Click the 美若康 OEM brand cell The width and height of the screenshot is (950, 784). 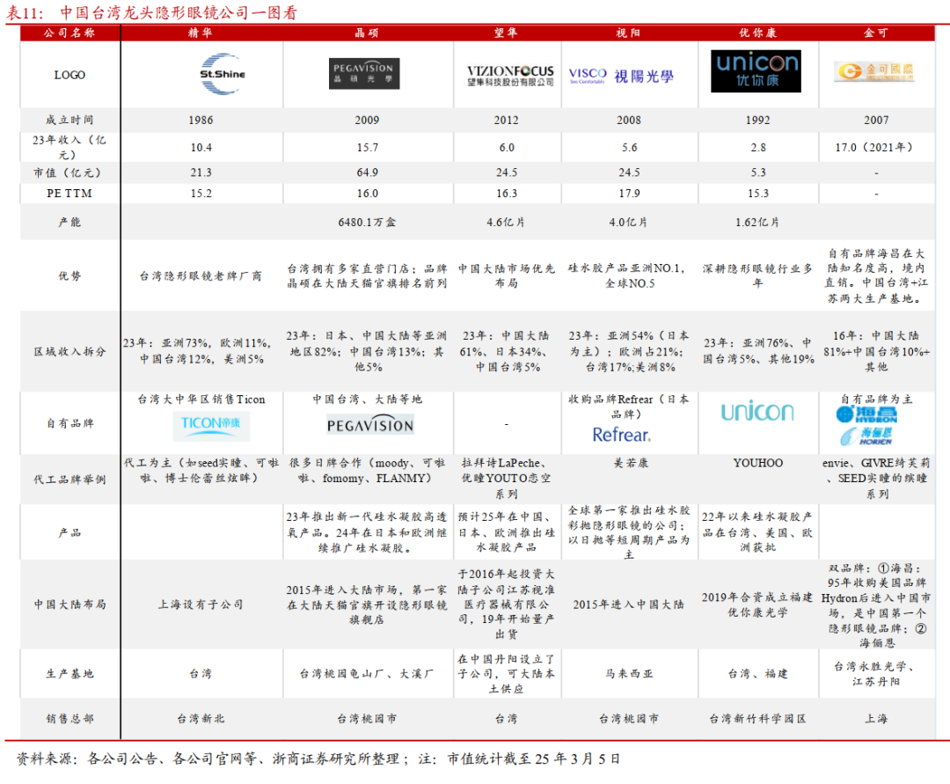point(631,463)
